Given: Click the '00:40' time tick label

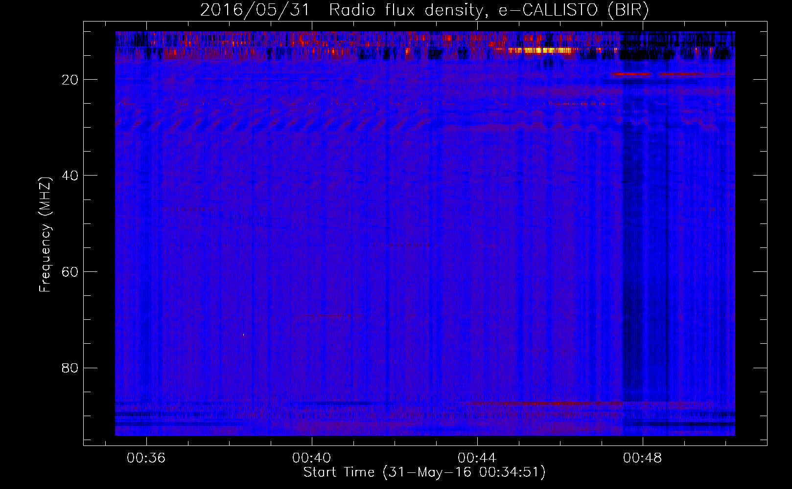Looking at the screenshot, I should [x=311, y=458].
